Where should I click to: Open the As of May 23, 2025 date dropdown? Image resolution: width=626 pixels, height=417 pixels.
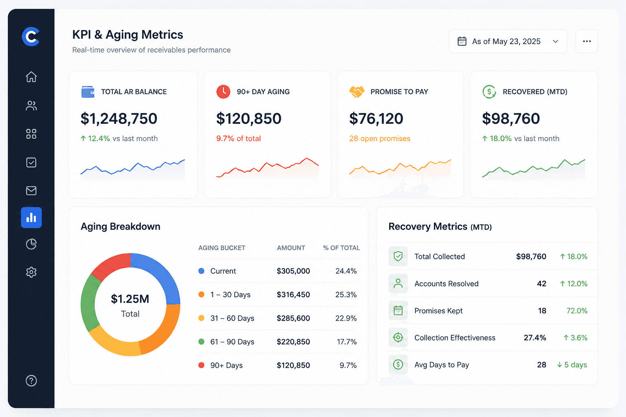(508, 41)
